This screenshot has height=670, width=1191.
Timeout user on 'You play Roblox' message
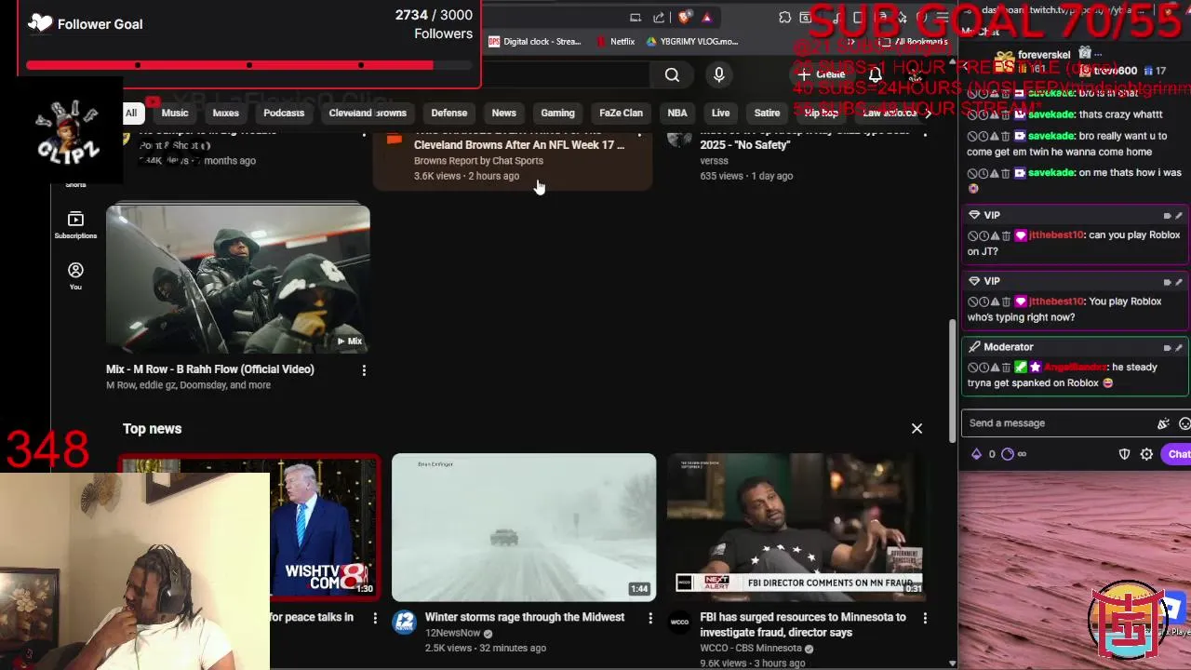(x=984, y=302)
